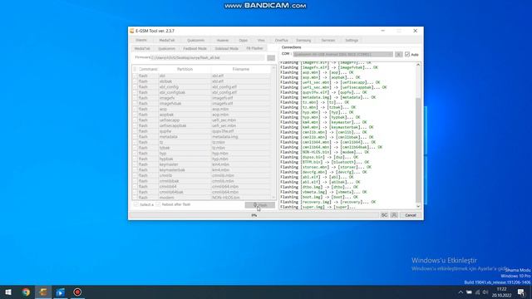532x299 pixels.
Task: Toggle checkbox for the modem partition row
Action: (x=135, y=198)
